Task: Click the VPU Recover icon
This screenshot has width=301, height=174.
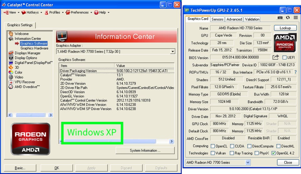Action: click(x=11, y=82)
